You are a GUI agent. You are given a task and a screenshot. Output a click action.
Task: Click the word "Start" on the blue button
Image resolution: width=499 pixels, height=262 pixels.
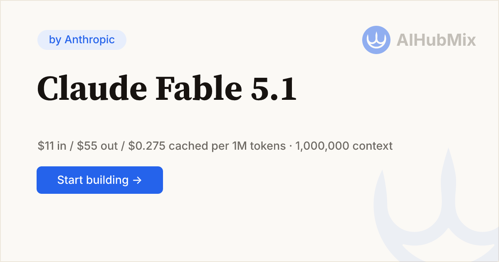(71, 180)
